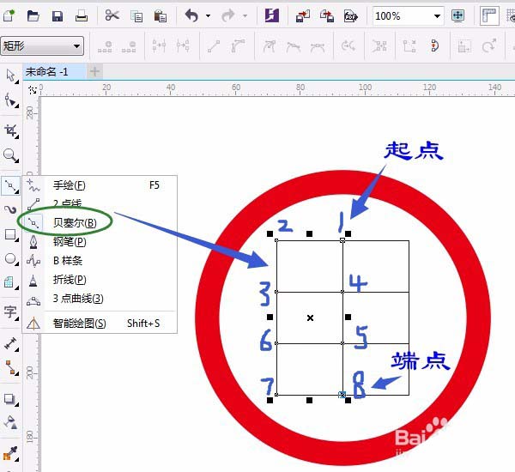Print the document
The width and height of the screenshot is (515, 472).
pos(82,15)
